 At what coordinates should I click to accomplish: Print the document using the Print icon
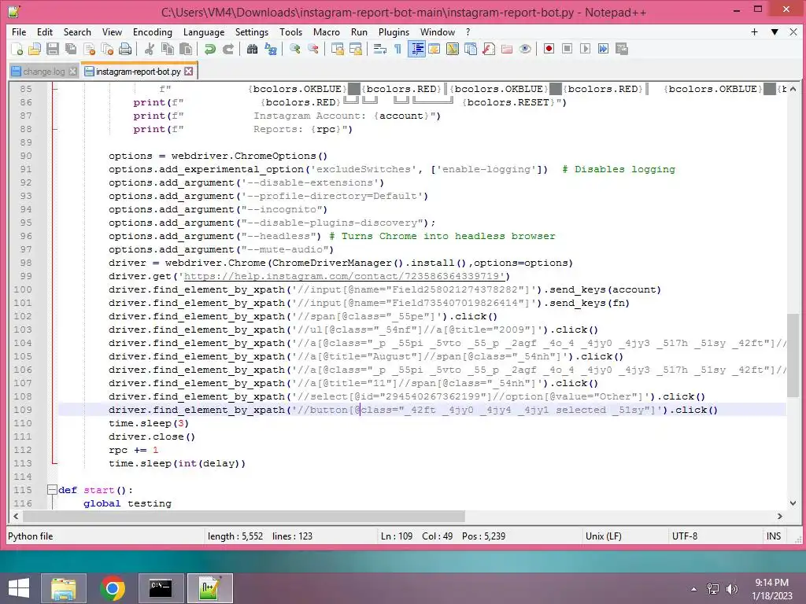(x=125, y=49)
